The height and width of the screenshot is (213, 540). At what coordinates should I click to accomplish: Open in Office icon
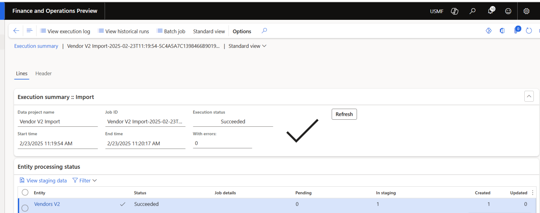[502, 31]
